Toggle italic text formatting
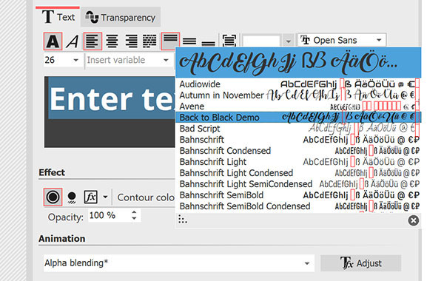Screen dimensions: 444x281 point(73,41)
